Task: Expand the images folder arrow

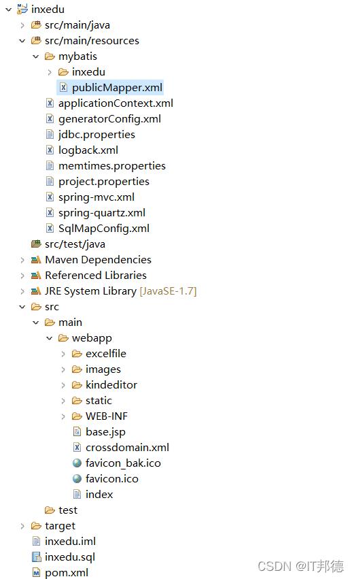Action: pos(63,369)
